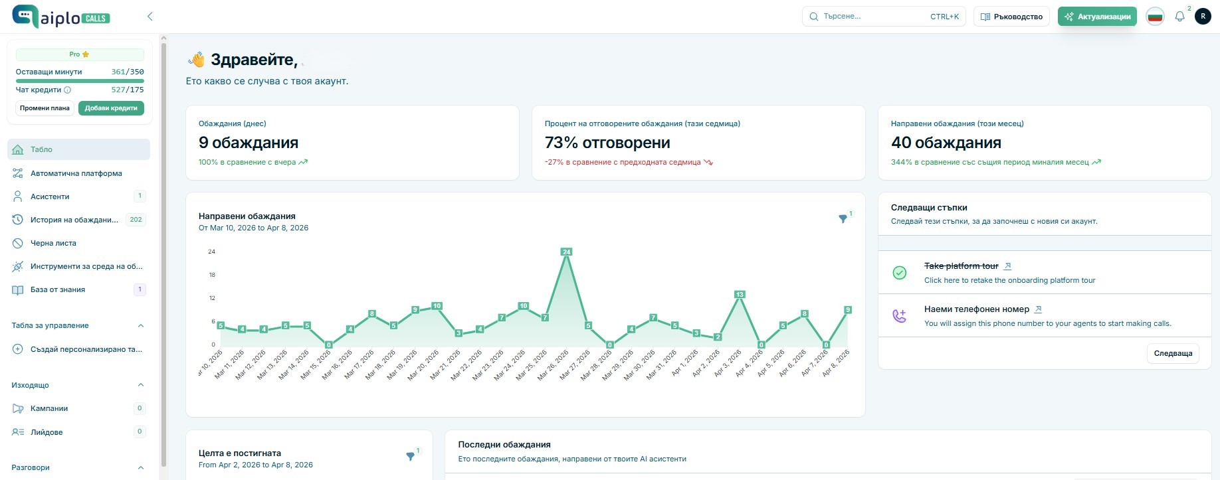Viewport: 1220px width, 480px height.
Task: Collapse the Разговори sidebar section
Action: pos(140,467)
